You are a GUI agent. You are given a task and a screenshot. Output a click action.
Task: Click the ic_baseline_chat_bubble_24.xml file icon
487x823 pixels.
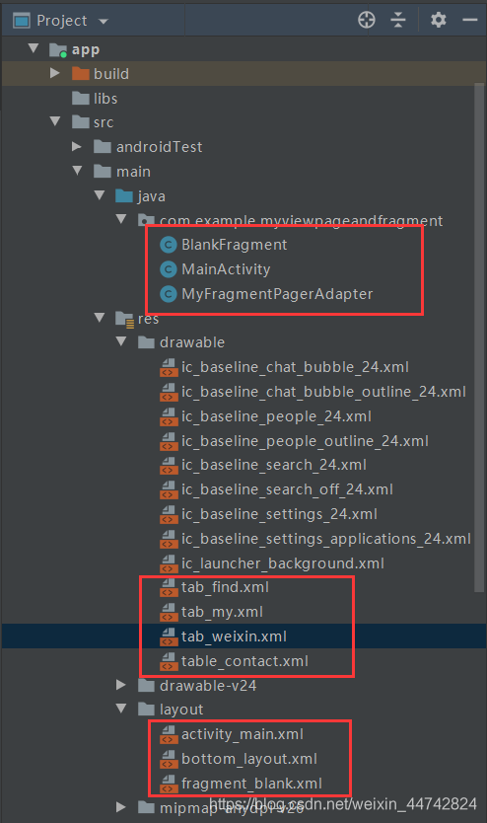coord(169,367)
